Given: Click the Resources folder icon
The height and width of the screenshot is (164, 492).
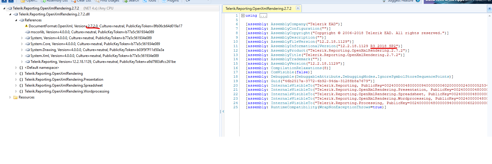Looking at the screenshot, I should (x=15, y=97).
